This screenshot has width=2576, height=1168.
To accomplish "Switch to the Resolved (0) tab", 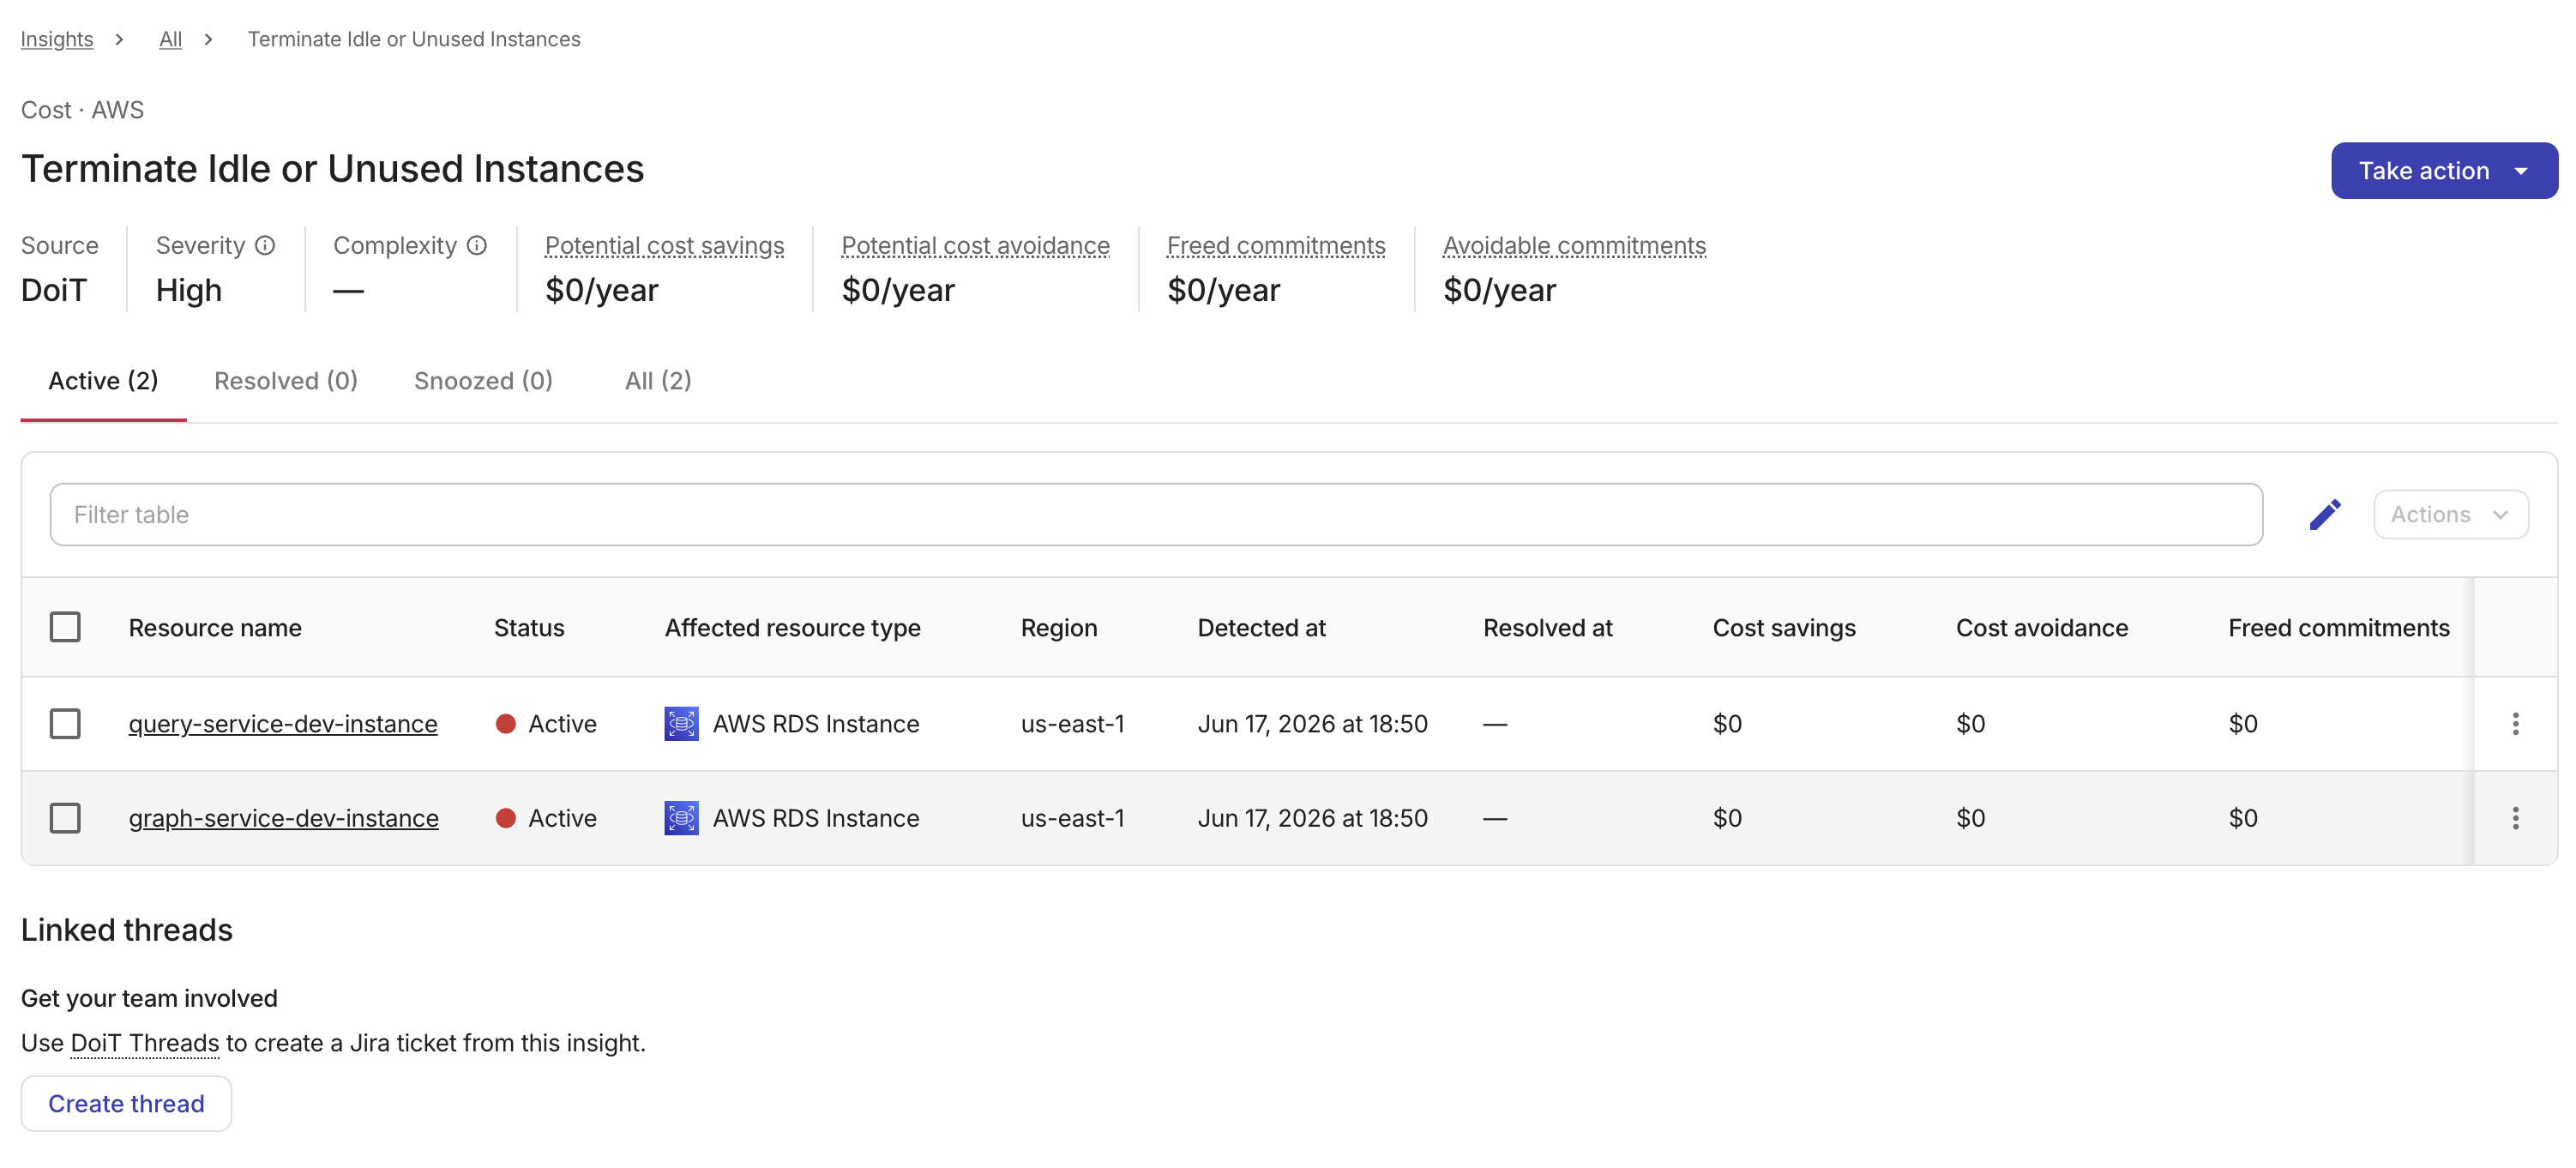I will (286, 381).
